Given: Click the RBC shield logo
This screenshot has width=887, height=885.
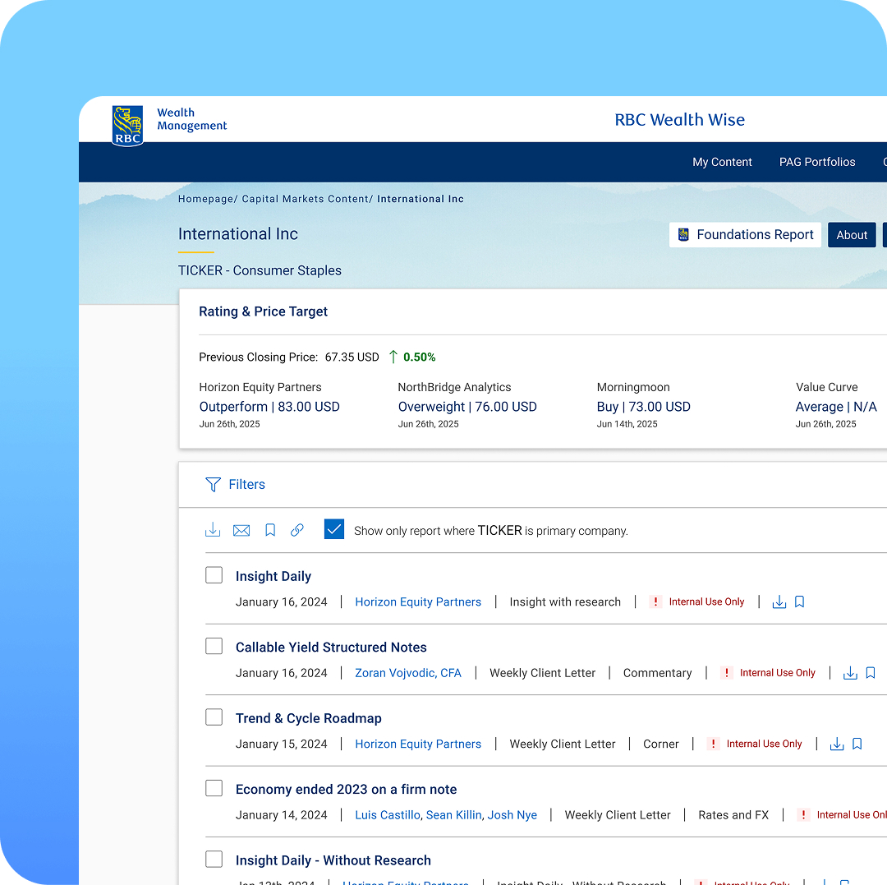Looking at the screenshot, I should pyautogui.click(x=127, y=126).
